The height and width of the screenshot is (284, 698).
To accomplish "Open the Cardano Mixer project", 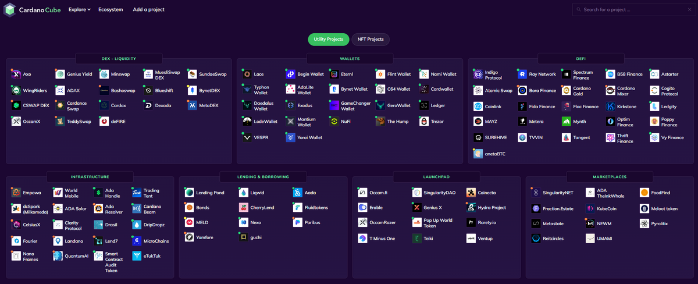I will (x=621, y=90).
